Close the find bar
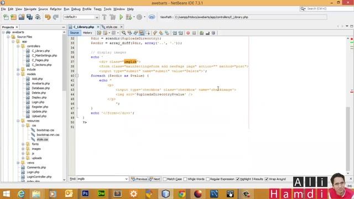Screen dimensions: 354x199 pyautogui.click(x=351, y=179)
